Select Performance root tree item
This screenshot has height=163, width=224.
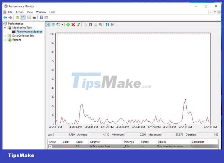[16, 23]
